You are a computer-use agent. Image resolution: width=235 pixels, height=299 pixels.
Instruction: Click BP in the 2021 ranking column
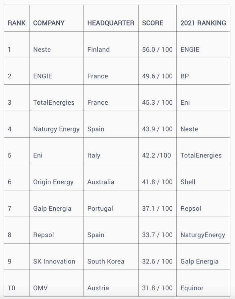click(x=185, y=76)
